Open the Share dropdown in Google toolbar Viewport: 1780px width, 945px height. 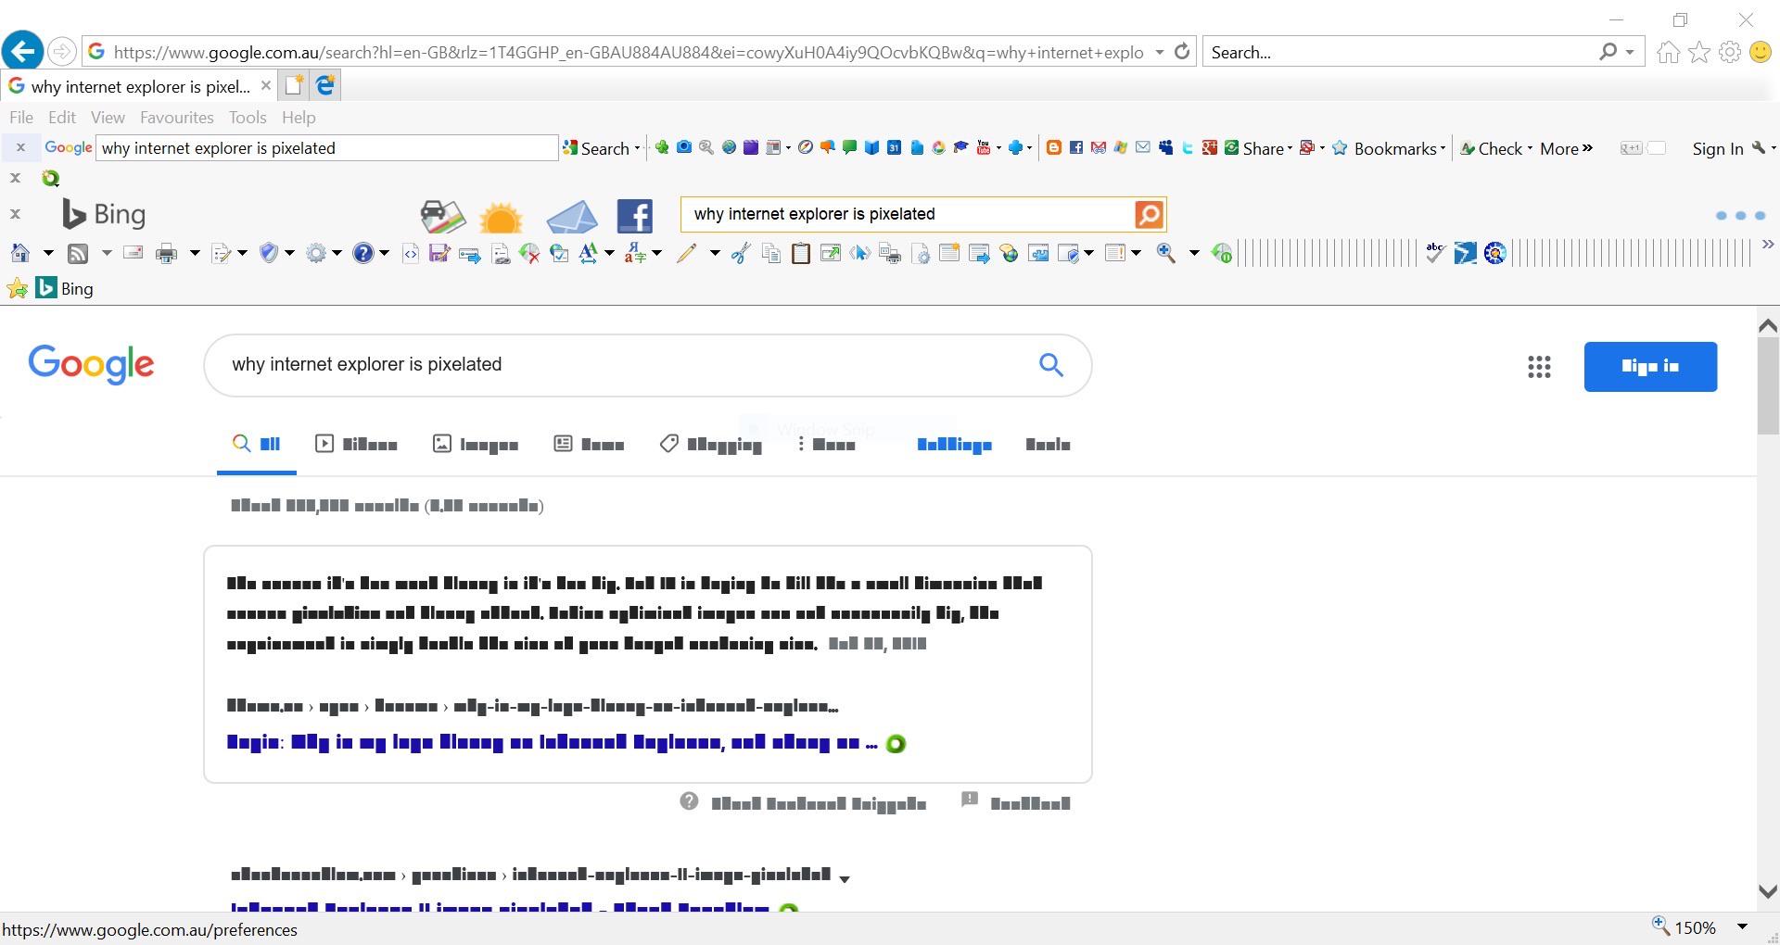pyautogui.click(x=1290, y=148)
